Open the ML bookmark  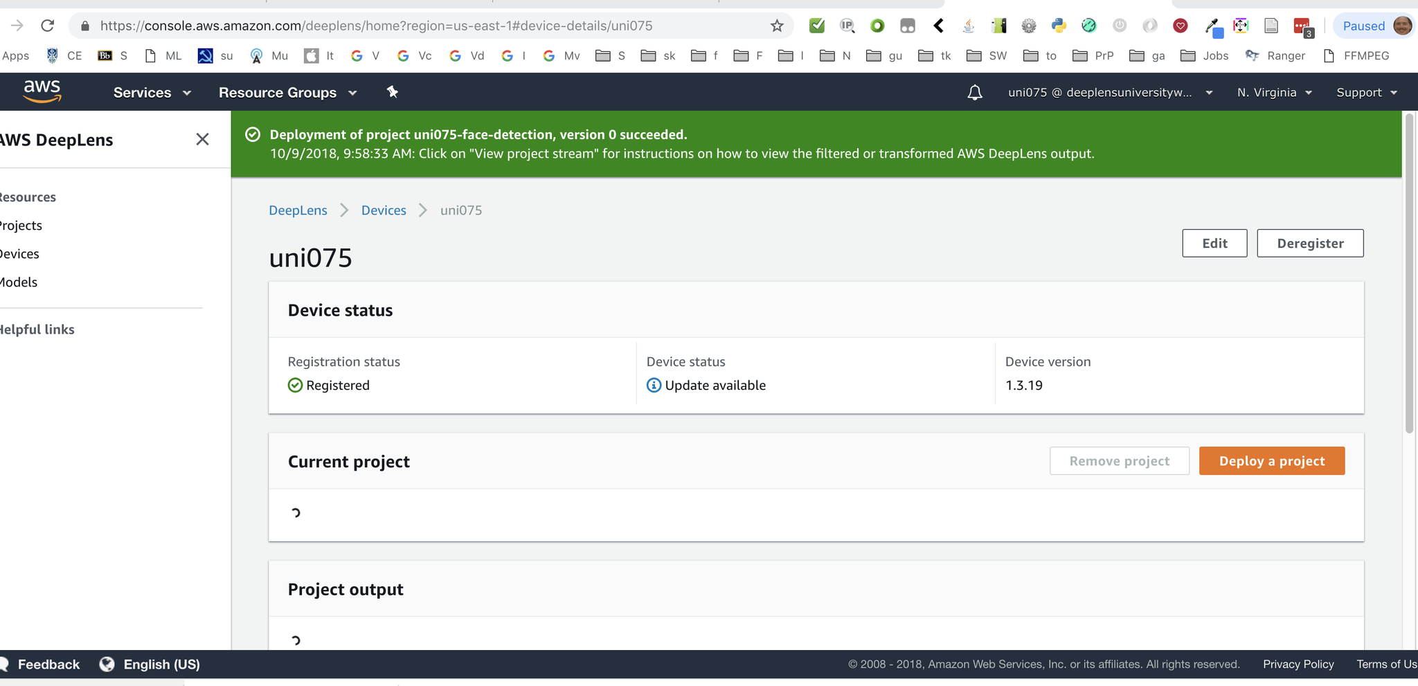(x=163, y=55)
